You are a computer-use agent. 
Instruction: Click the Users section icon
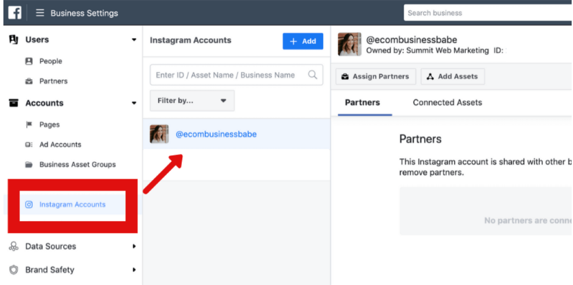click(14, 39)
